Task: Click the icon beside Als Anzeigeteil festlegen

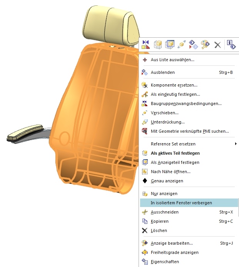Action: click(x=145, y=162)
